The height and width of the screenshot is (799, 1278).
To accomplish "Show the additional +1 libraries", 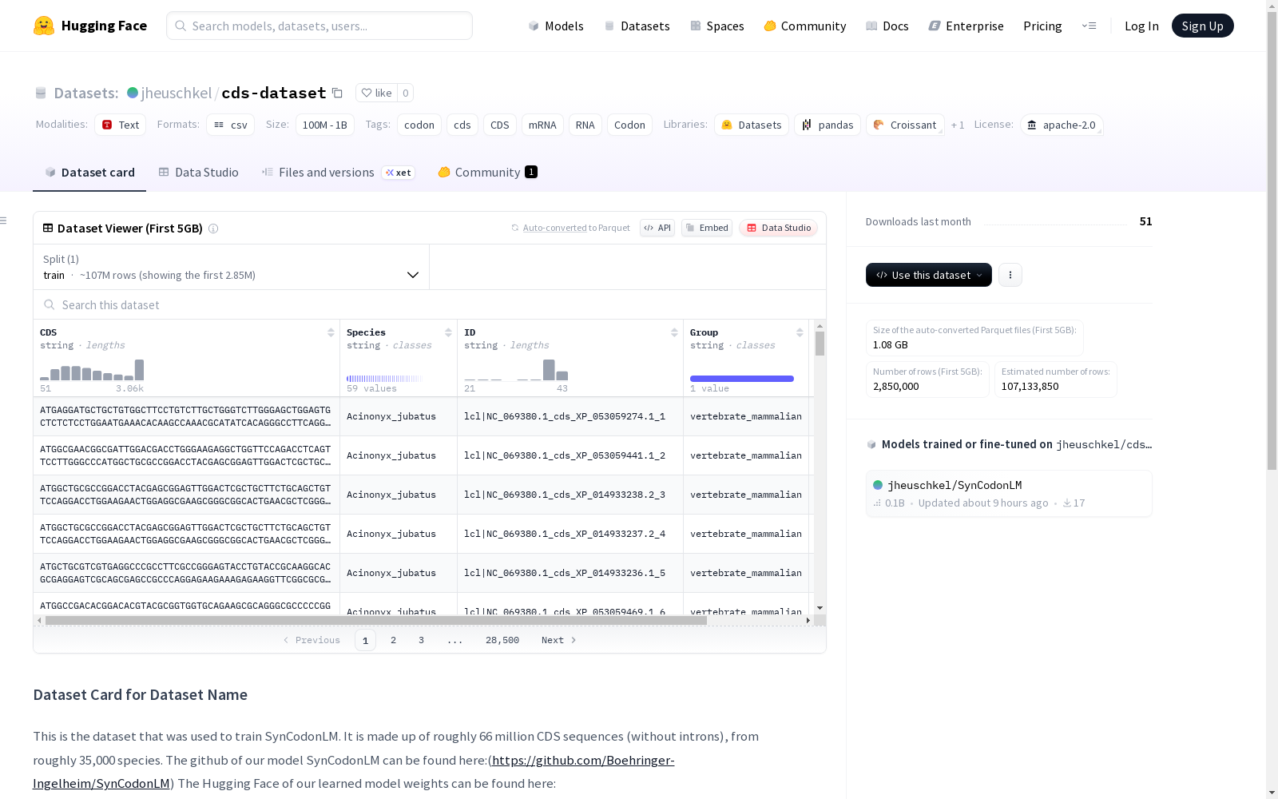I will tap(958, 125).
